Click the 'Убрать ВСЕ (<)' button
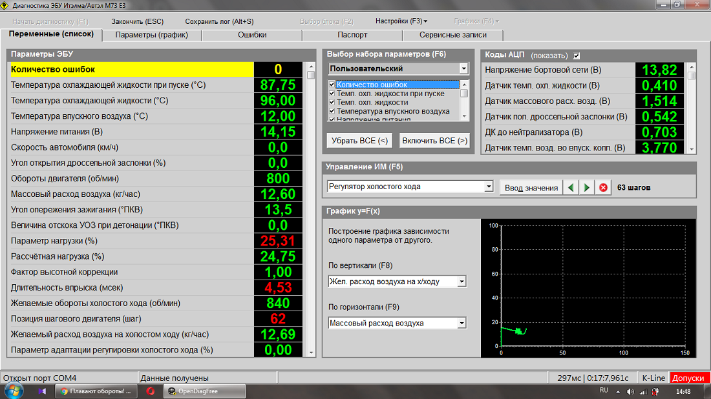Viewport: 711px width, 399px height. pos(359,141)
